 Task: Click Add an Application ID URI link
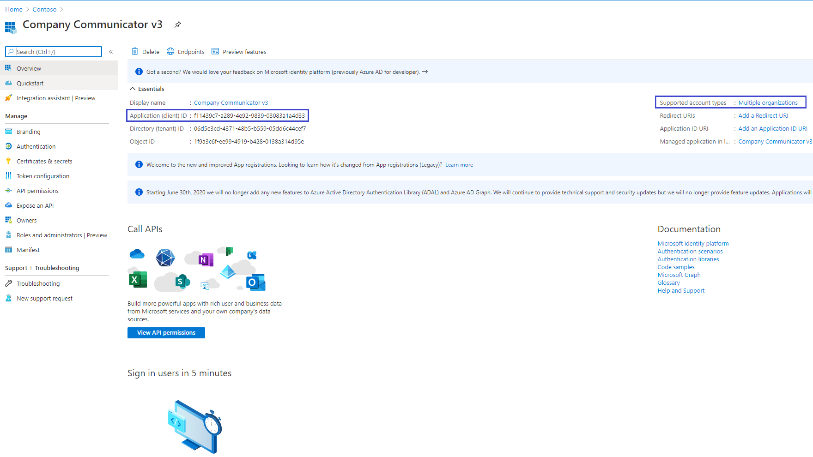(x=773, y=128)
